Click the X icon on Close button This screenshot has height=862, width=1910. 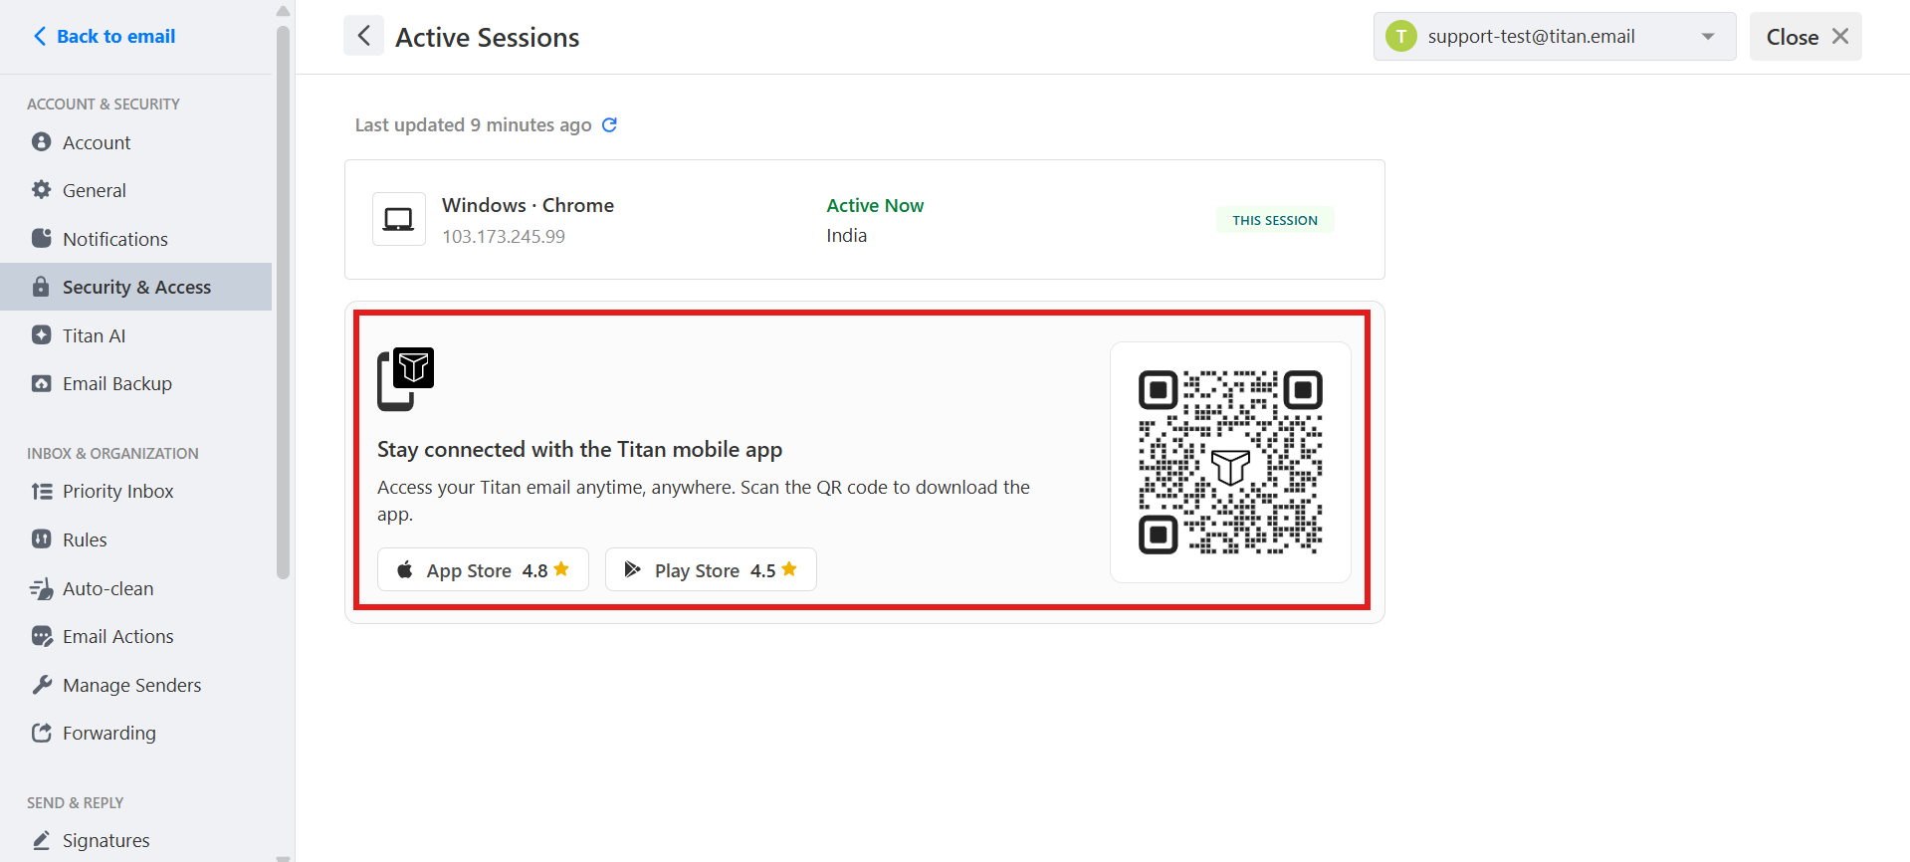(x=1840, y=37)
